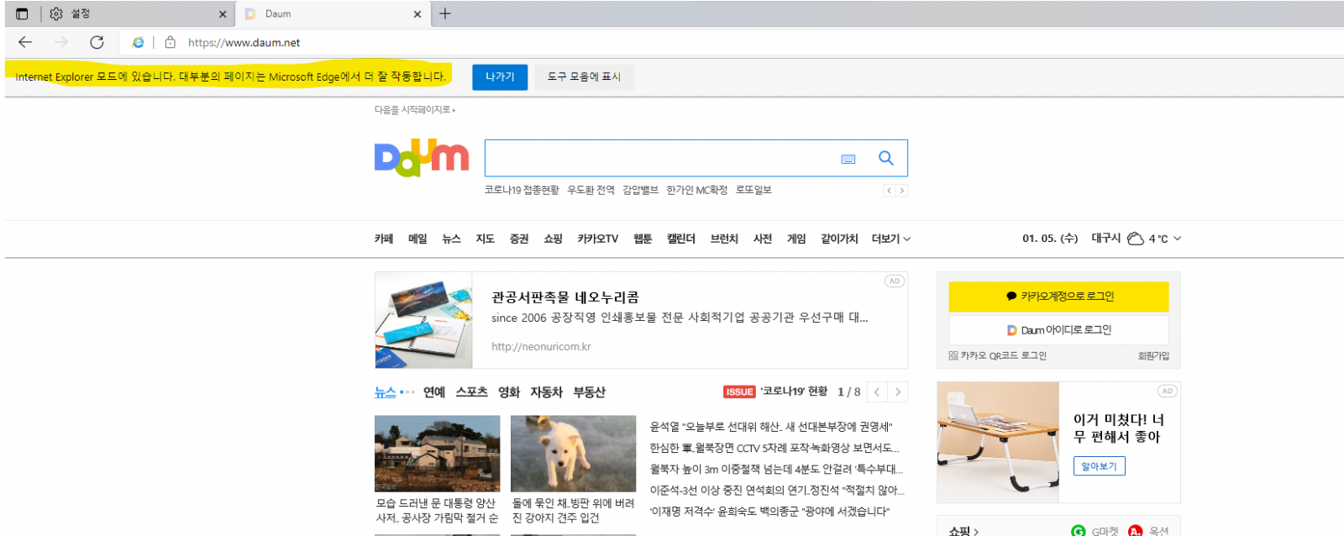The height and width of the screenshot is (536, 1344).
Task: Click the magnifier search icon on Daum
Action: [x=885, y=158]
